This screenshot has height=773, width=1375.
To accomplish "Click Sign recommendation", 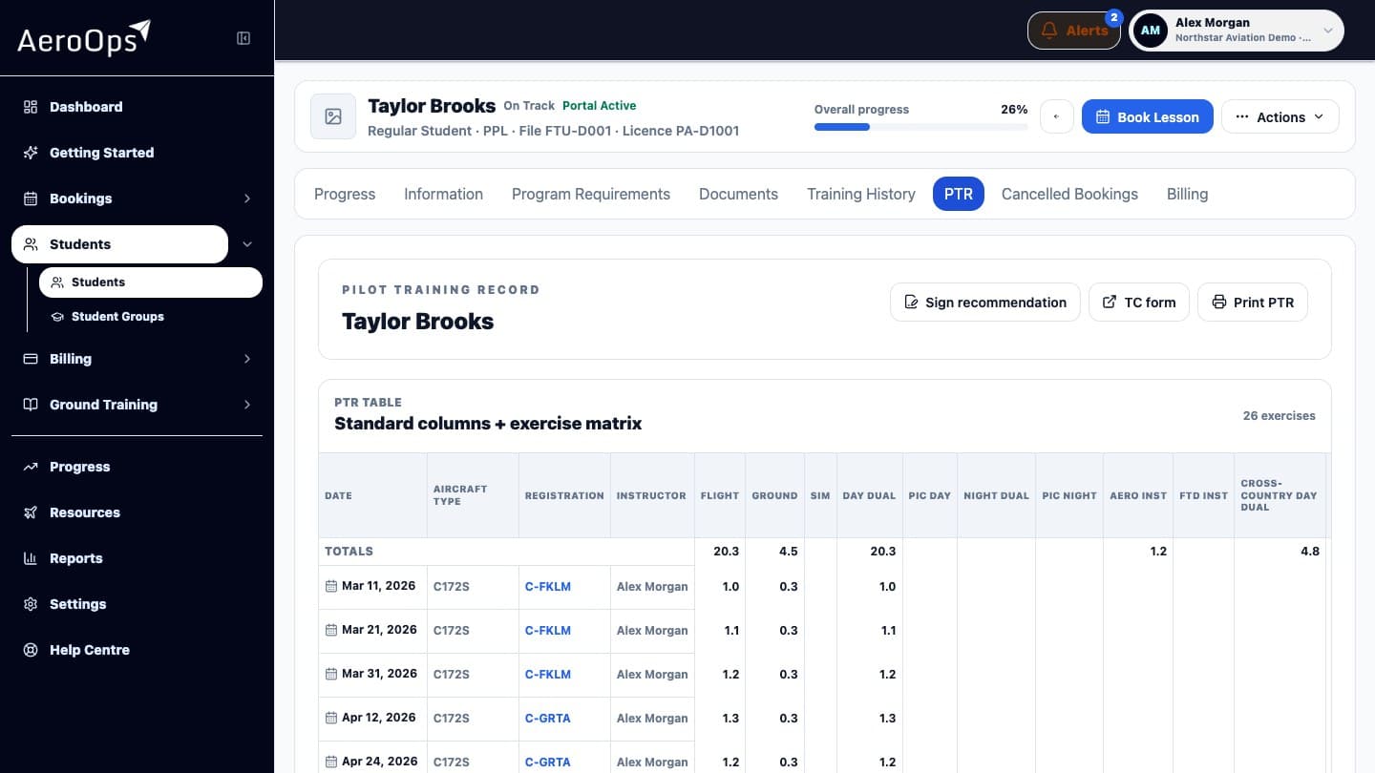I will pos(984,303).
